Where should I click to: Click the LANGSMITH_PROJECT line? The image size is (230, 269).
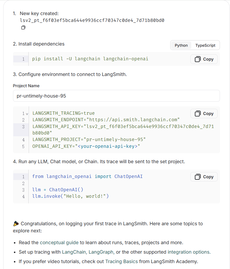(x=89, y=140)
